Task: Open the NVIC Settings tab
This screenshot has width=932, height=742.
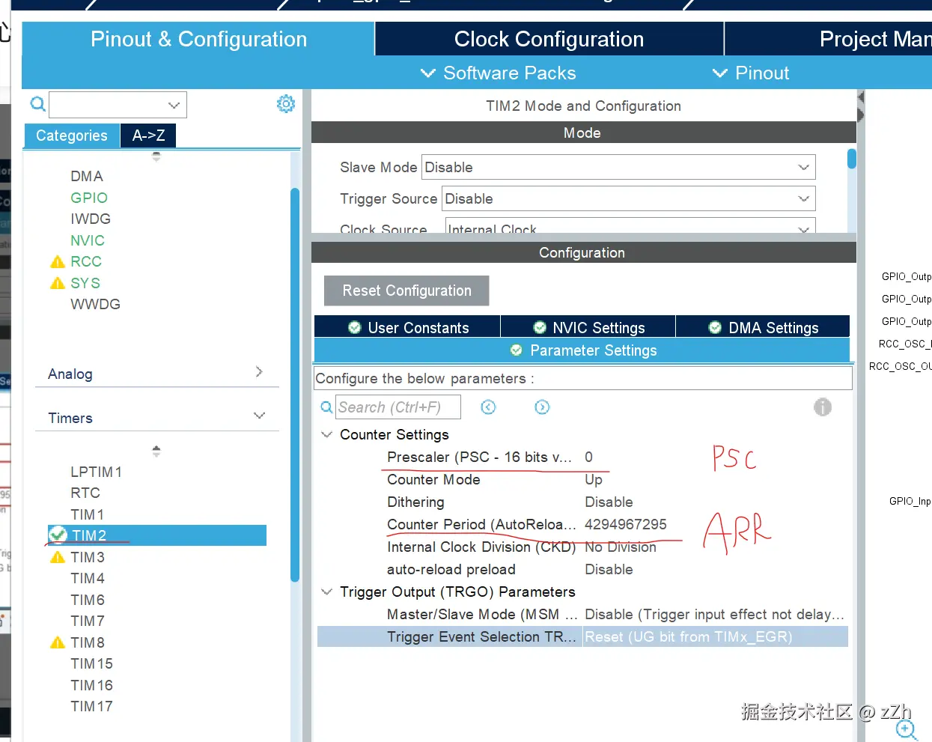Action: click(588, 328)
